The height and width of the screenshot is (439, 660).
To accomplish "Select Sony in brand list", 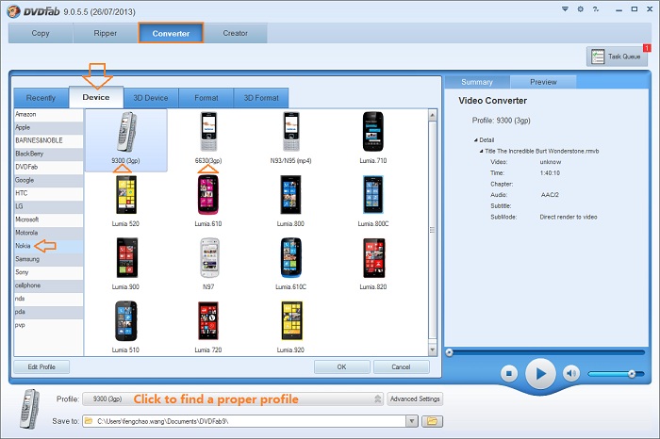I will (x=48, y=272).
